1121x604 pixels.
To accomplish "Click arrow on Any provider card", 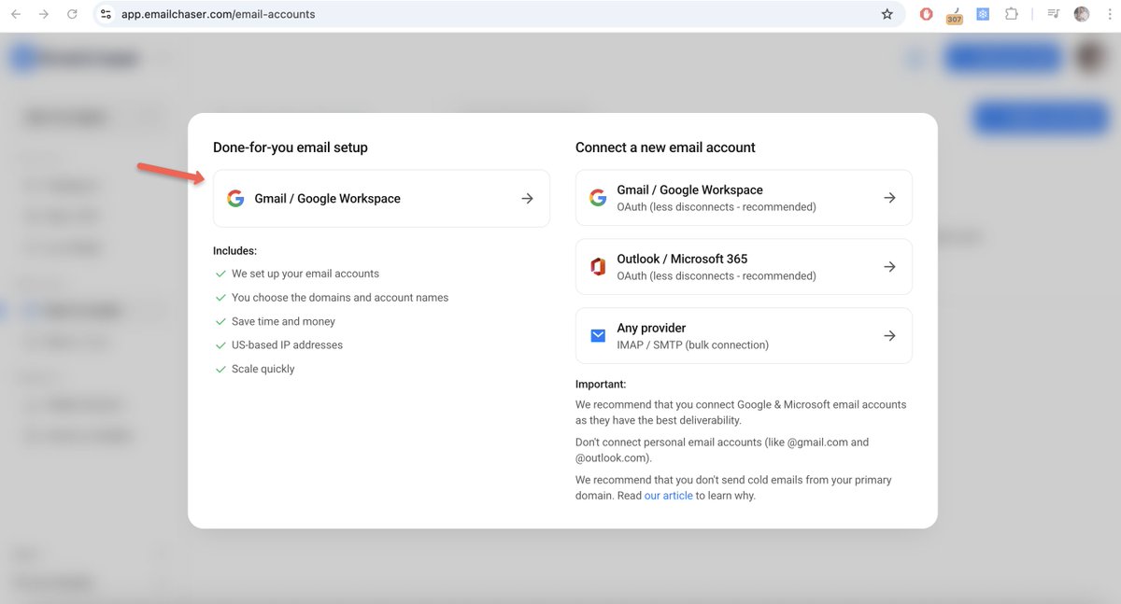I will [890, 336].
